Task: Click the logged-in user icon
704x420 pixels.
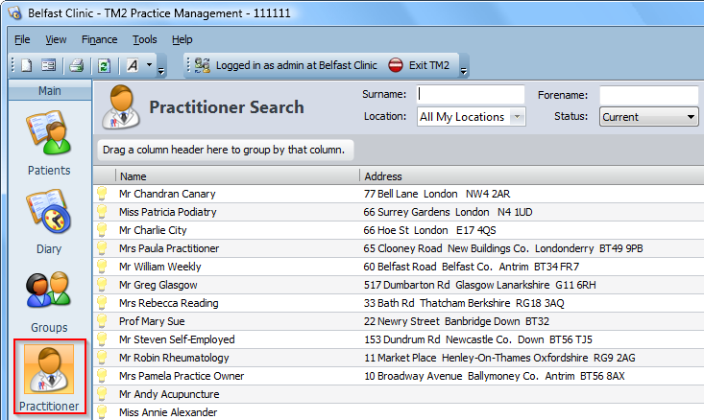Action: (x=203, y=65)
